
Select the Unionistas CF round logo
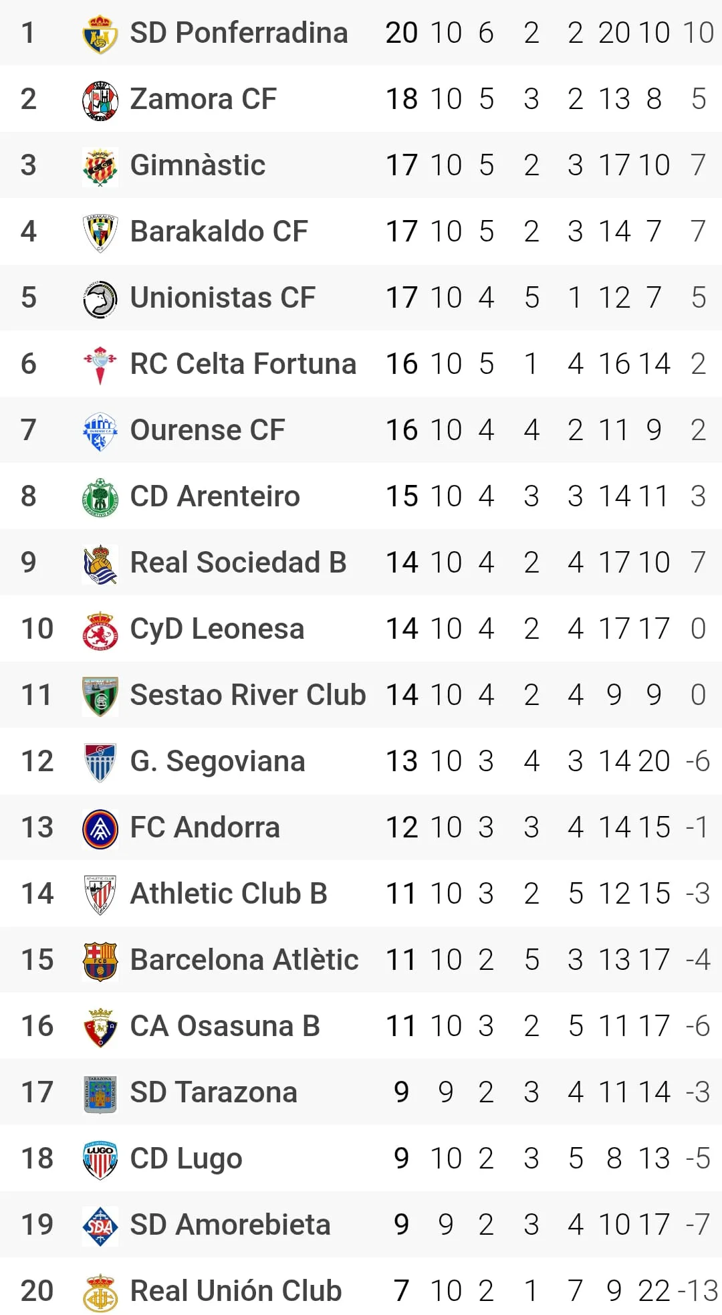100,298
